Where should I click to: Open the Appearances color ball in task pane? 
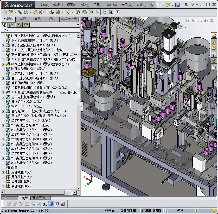(214, 61)
